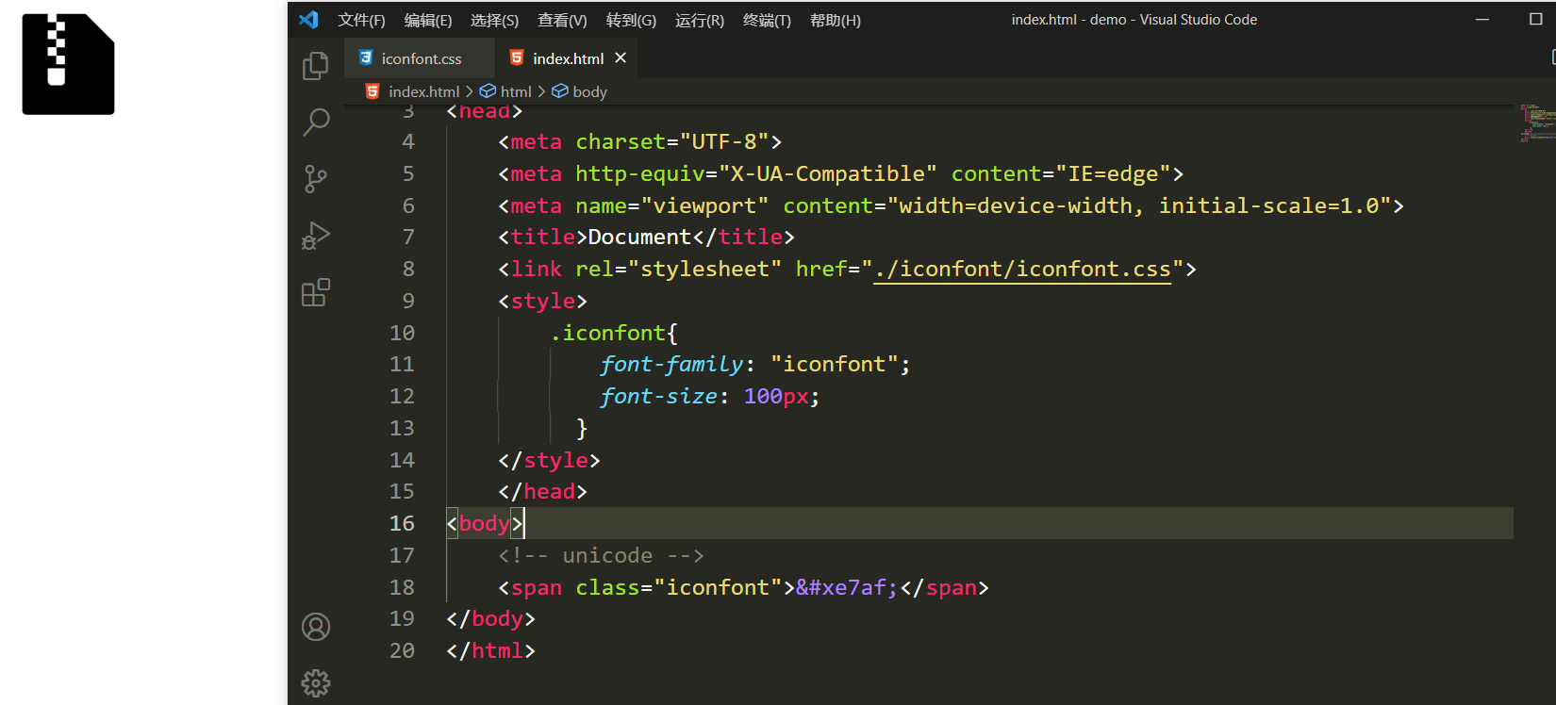
Task: Open the Manage gear settings icon
Action: click(316, 682)
